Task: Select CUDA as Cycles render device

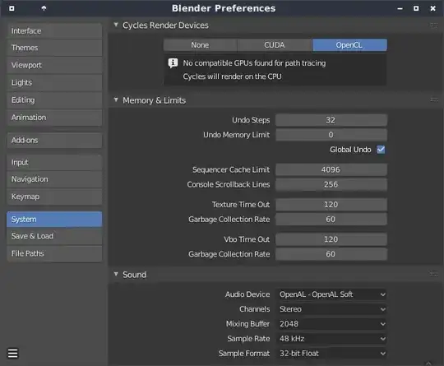Action: click(x=275, y=45)
